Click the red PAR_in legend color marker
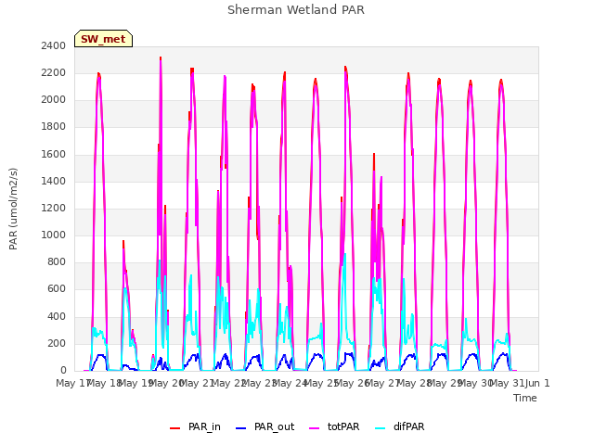Screen dimensions: 594x445 175,428
